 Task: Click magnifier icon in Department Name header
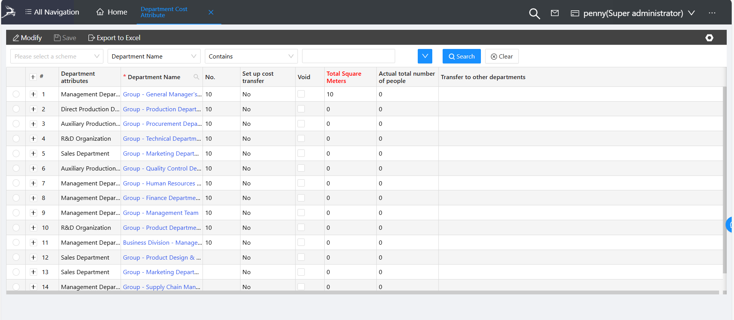pyautogui.click(x=196, y=77)
